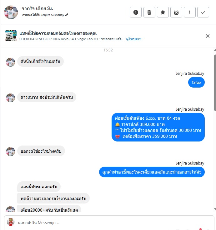This screenshot has height=230, width=216.
Task: Star this conversation as important
Action: click(x=163, y=12)
